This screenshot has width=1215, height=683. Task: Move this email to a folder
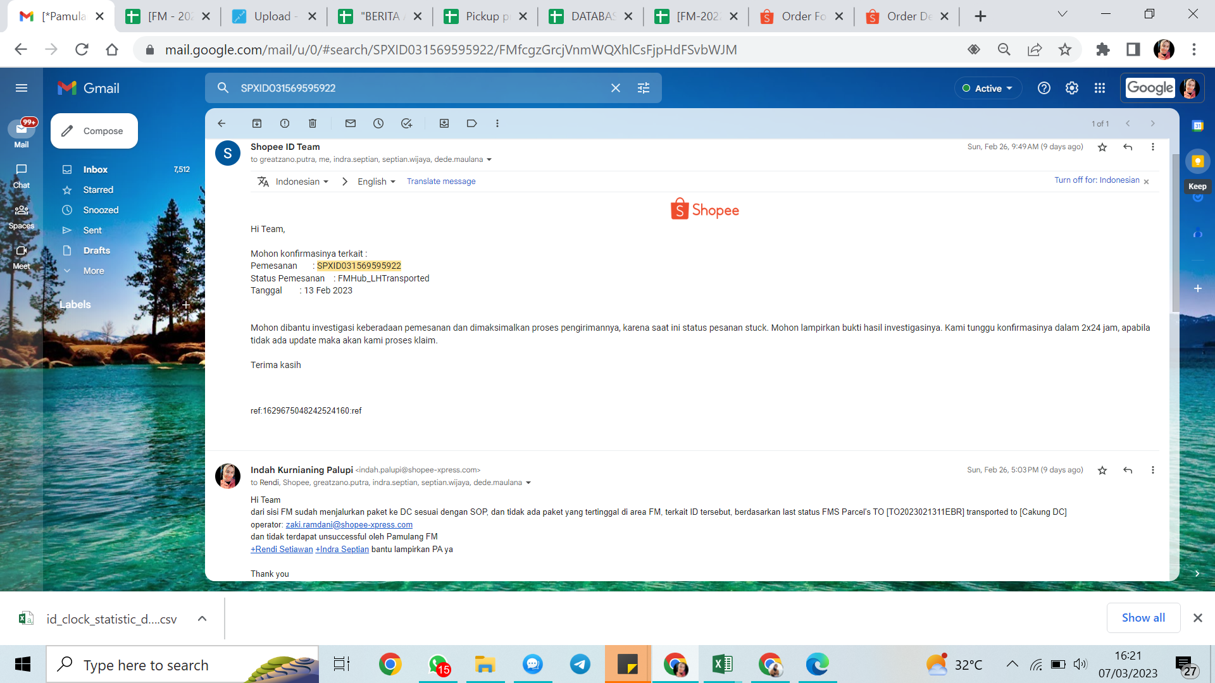444,123
